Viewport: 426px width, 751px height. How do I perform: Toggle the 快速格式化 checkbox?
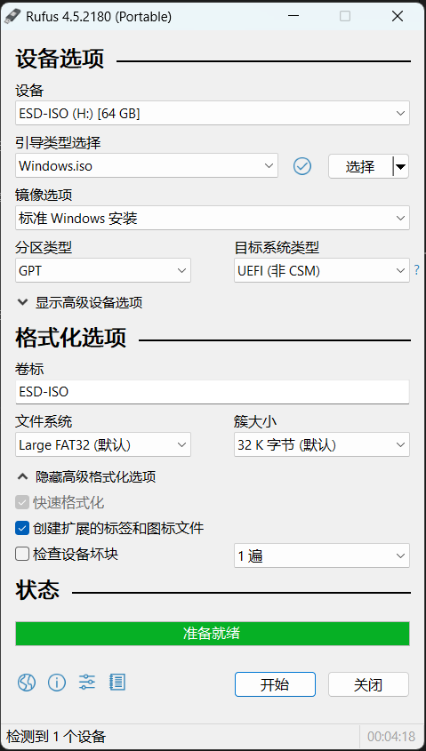click(22, 502)
